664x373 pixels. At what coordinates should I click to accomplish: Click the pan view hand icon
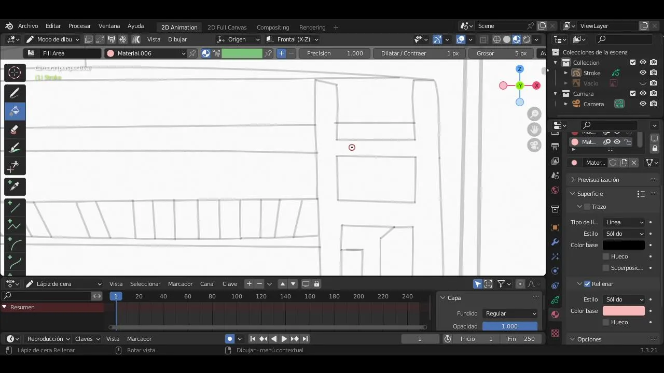tap(534, 130)
